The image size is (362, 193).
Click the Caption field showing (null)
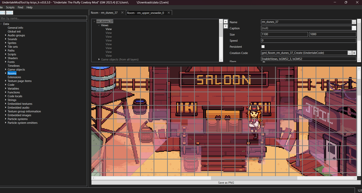[x=306, y=28]
